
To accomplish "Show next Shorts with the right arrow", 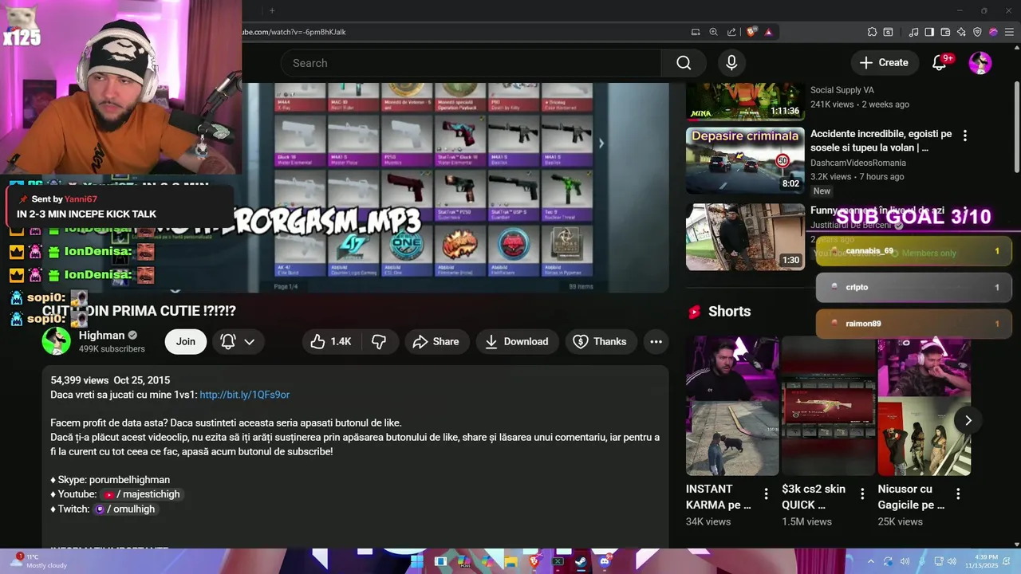I will click(x=968, y=420).
